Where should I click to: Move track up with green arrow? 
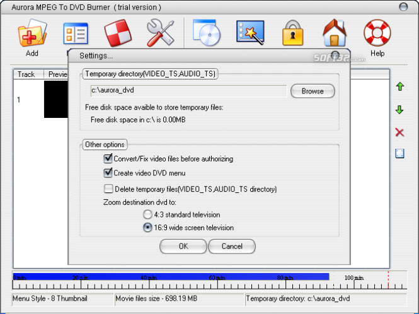[x=399, y=86]
